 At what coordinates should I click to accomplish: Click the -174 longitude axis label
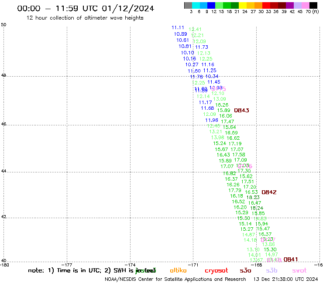click(x=131, y=265)
